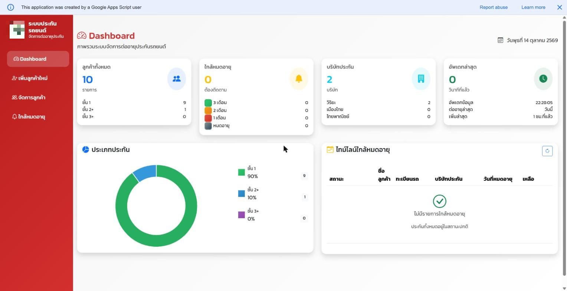The height and width of the screenshot is (291, 567).
Task: Click the building icon in บริษัทประกัน card
Action: point(421,79)
